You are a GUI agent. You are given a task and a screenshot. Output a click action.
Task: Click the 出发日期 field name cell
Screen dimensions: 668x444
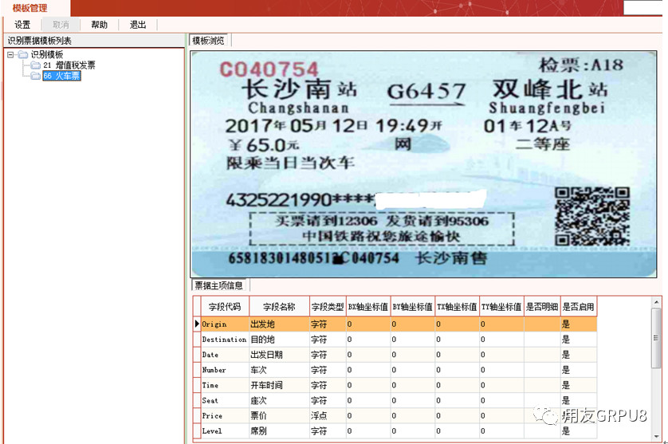279,355
